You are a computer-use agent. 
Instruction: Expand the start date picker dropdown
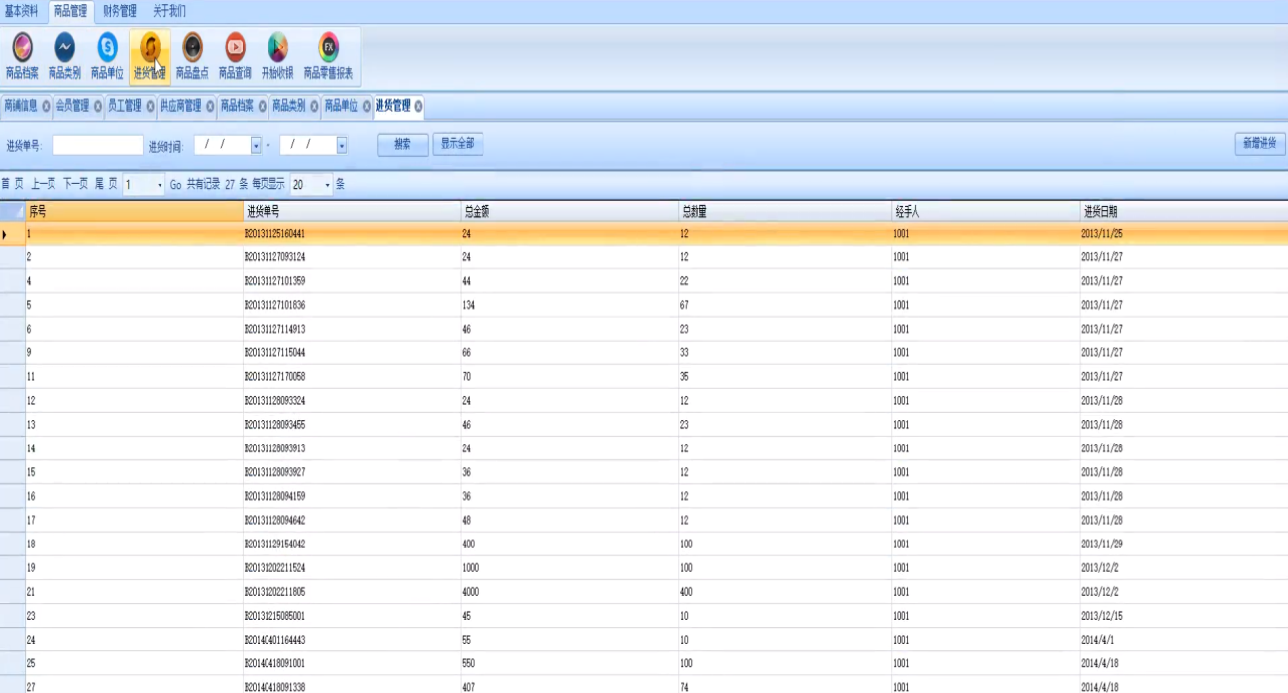point(256,146)
